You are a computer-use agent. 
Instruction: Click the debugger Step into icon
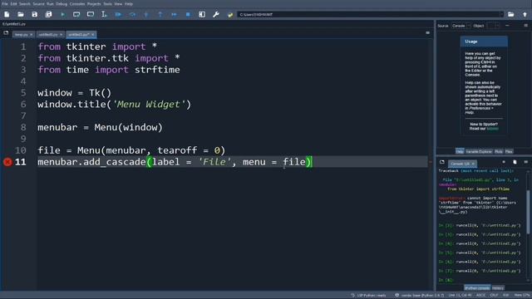pyautogui.click(x=146, y=15)
